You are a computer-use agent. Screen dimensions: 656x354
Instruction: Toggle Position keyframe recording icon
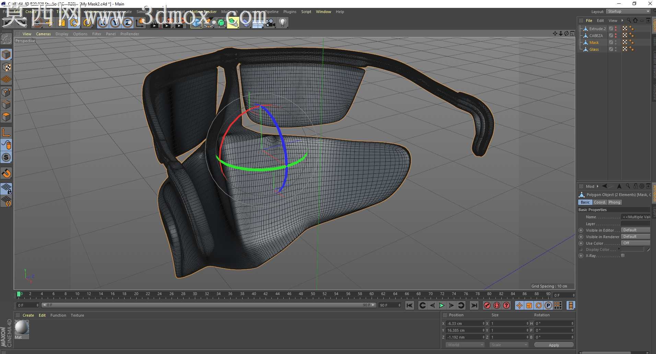coord(519,305)
